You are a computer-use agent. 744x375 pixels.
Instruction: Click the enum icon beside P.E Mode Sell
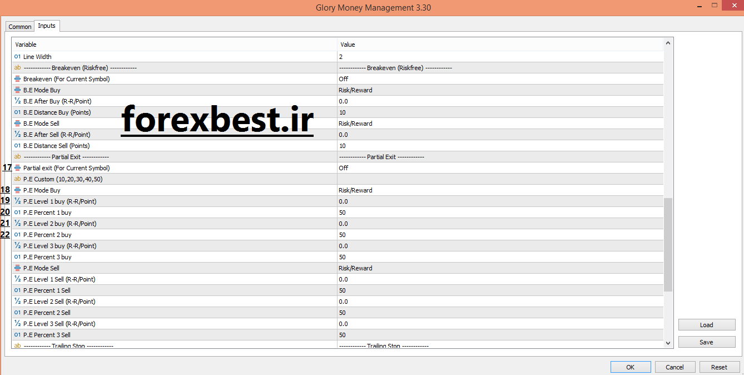(17, 268)
